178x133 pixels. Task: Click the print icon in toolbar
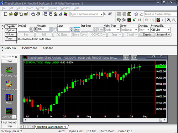point(33,14)
